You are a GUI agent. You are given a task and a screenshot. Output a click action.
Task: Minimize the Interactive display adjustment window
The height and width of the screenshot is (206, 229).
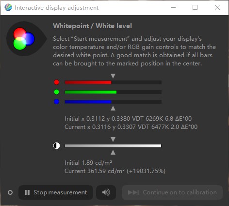pos(173,7)
